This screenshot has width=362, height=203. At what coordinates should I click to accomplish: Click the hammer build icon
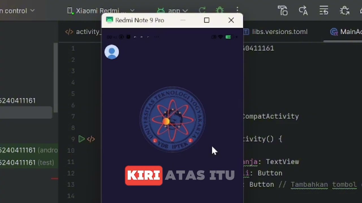pyautogui.click(x=283, y=11)
